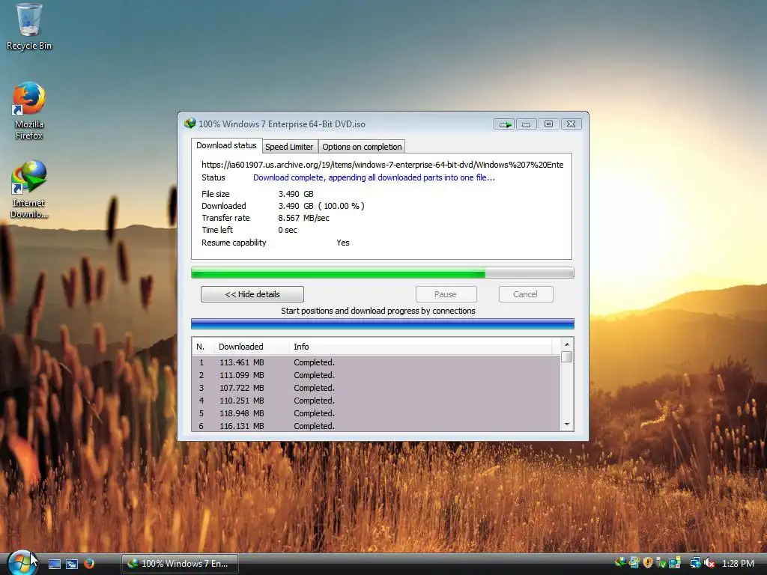Click the File size value 3.490 GB

pos(296,194)
